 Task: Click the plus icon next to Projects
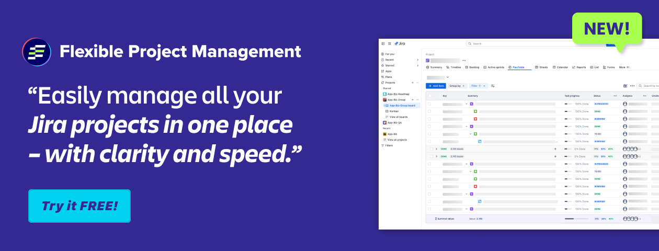tap(413, 83)
